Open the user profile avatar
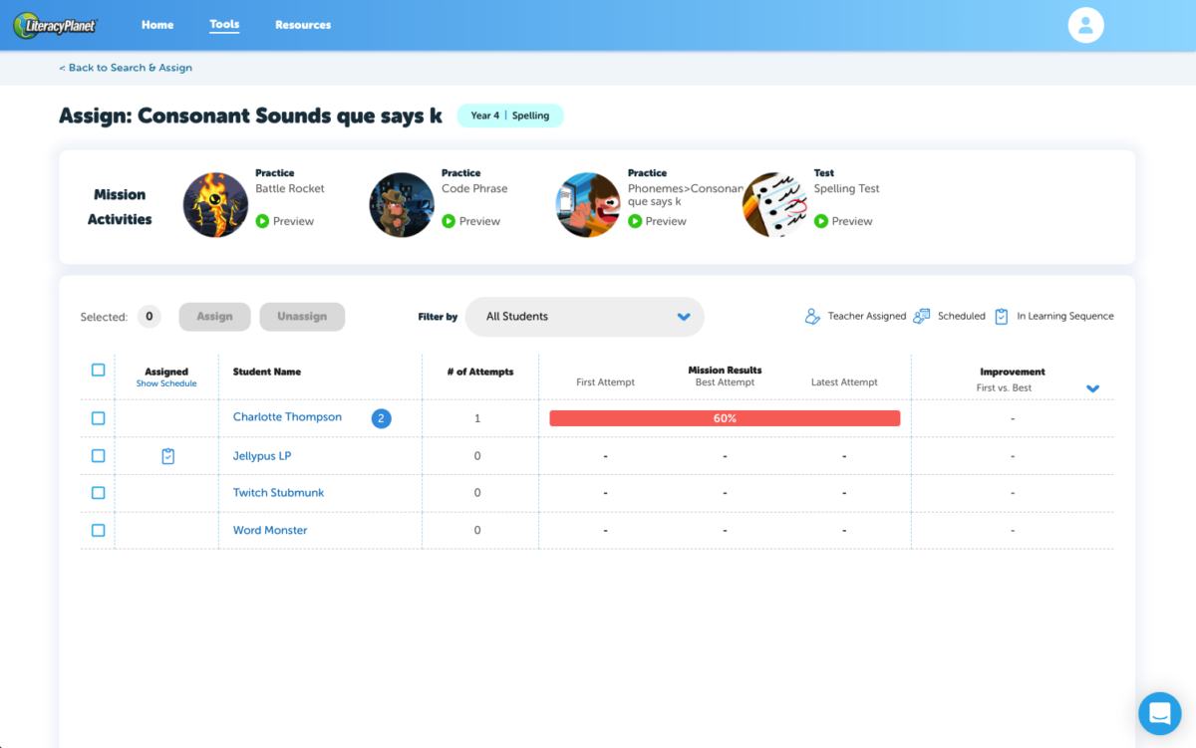The width and height of the screenshot is (1196, 748). 1085,26
